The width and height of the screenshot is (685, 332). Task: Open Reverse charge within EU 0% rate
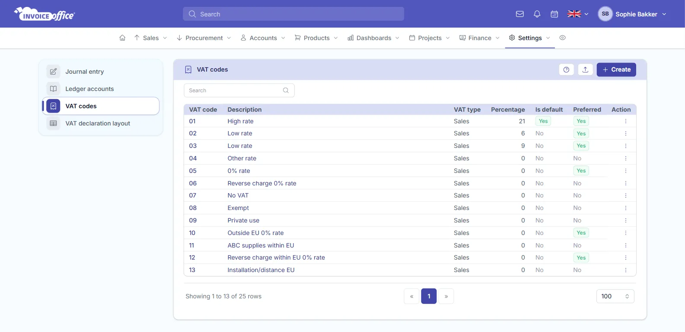[x=276, y=257]
